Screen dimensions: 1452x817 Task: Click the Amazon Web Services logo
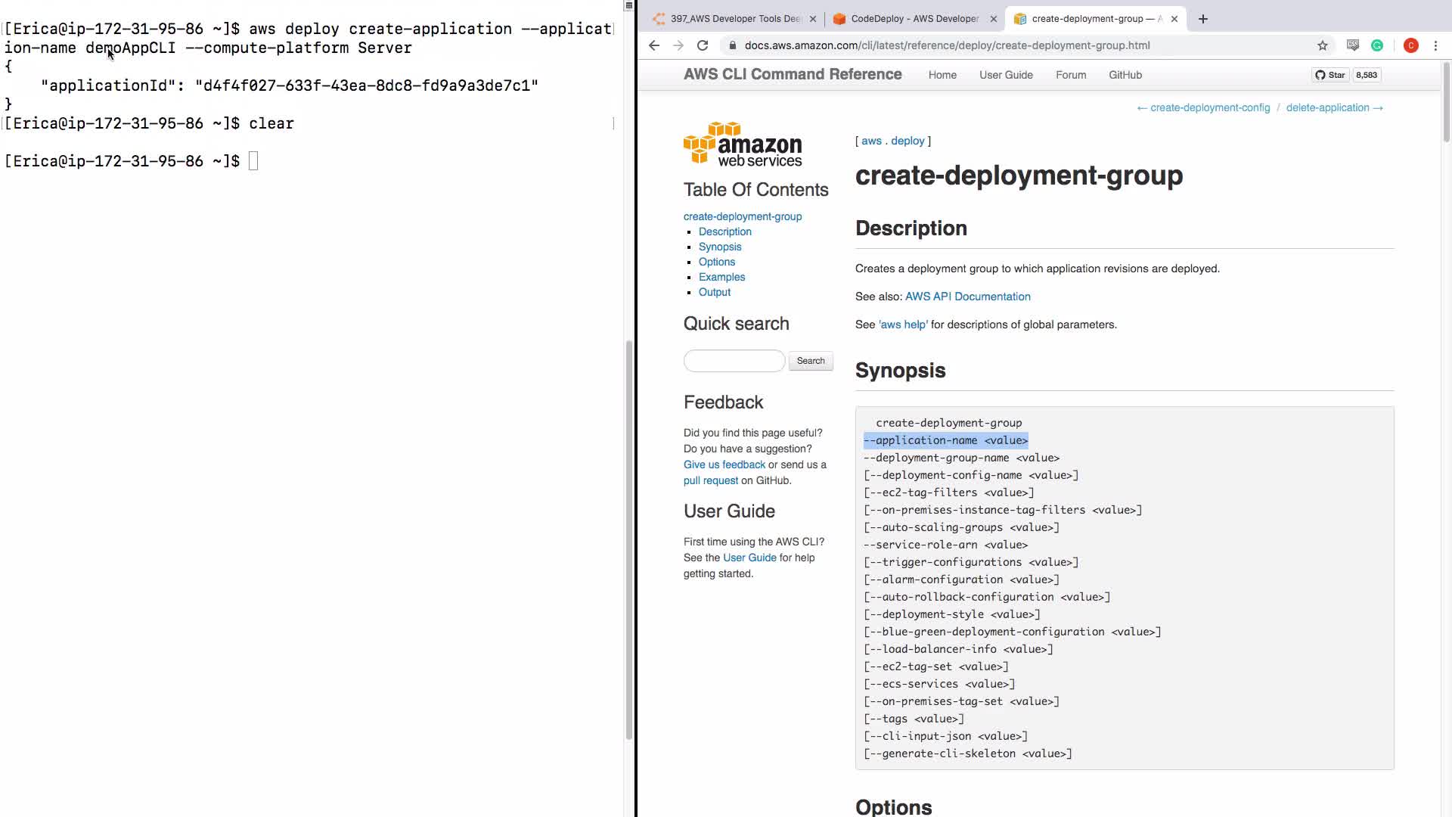(x=743, y=144)
